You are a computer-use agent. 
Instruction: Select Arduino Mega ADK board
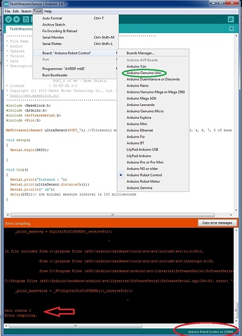click(x=153, y=98)
